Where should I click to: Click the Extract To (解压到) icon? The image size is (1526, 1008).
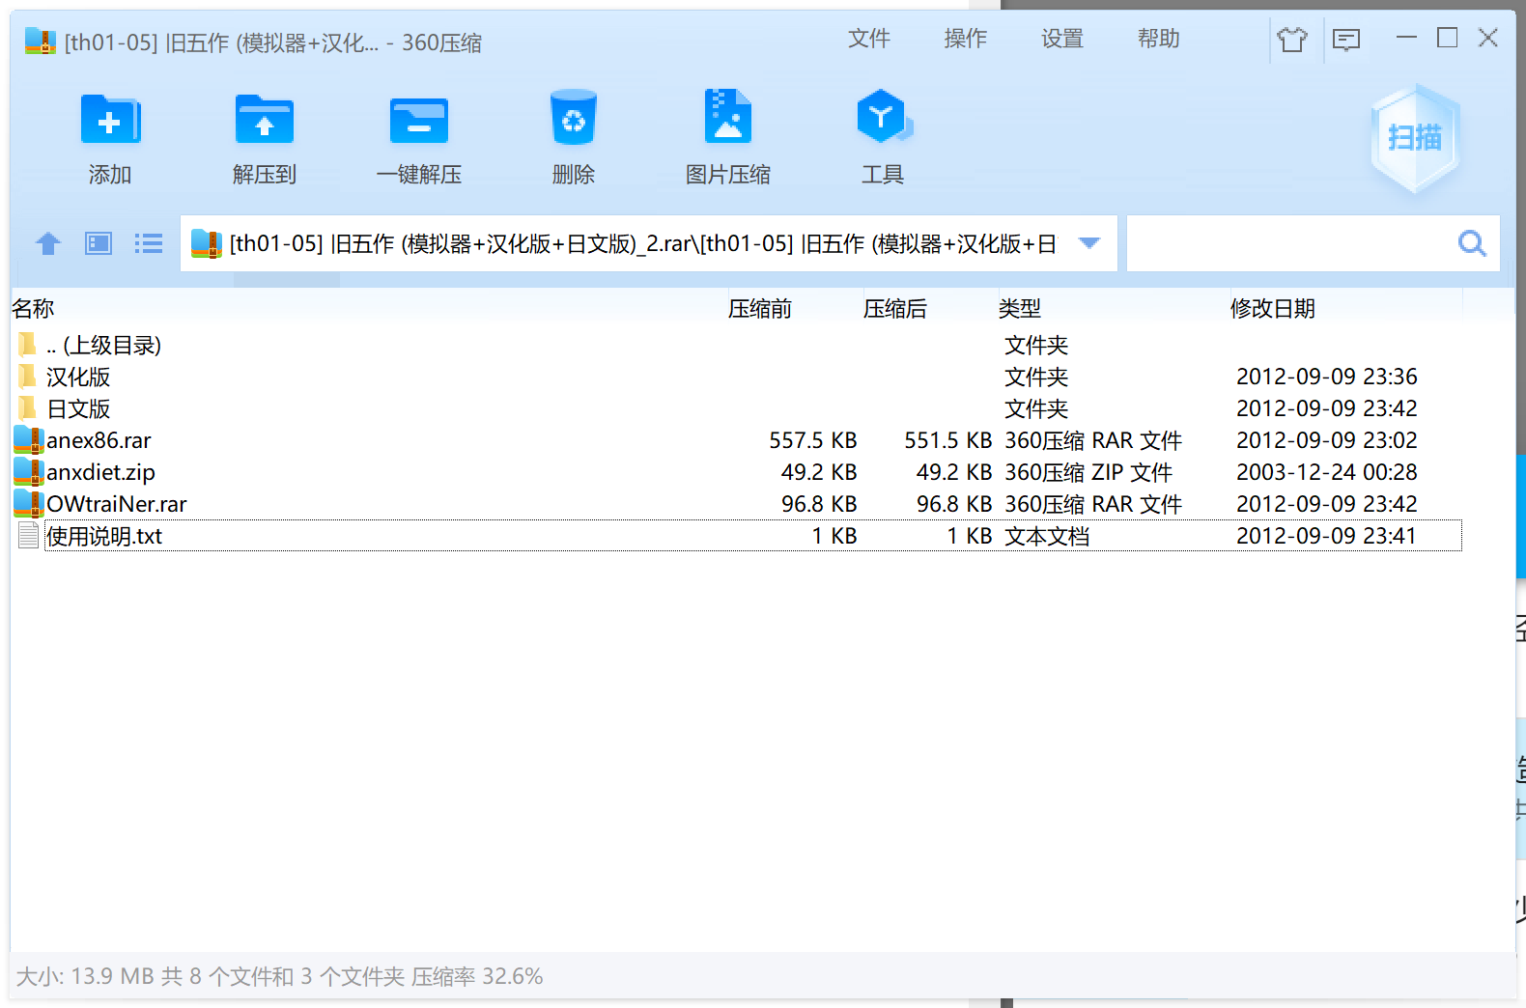264,122
